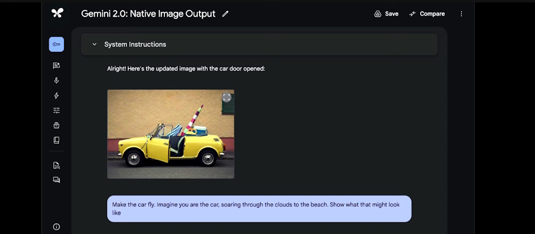The image size is (535, 234).
Task: Click the Gemini 2.0: Native Image Output title
Action: click(148, 13)
